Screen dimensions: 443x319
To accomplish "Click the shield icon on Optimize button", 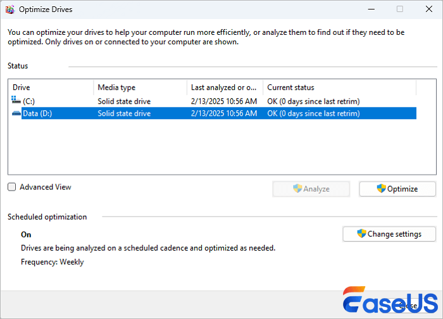I will [381, 189].
